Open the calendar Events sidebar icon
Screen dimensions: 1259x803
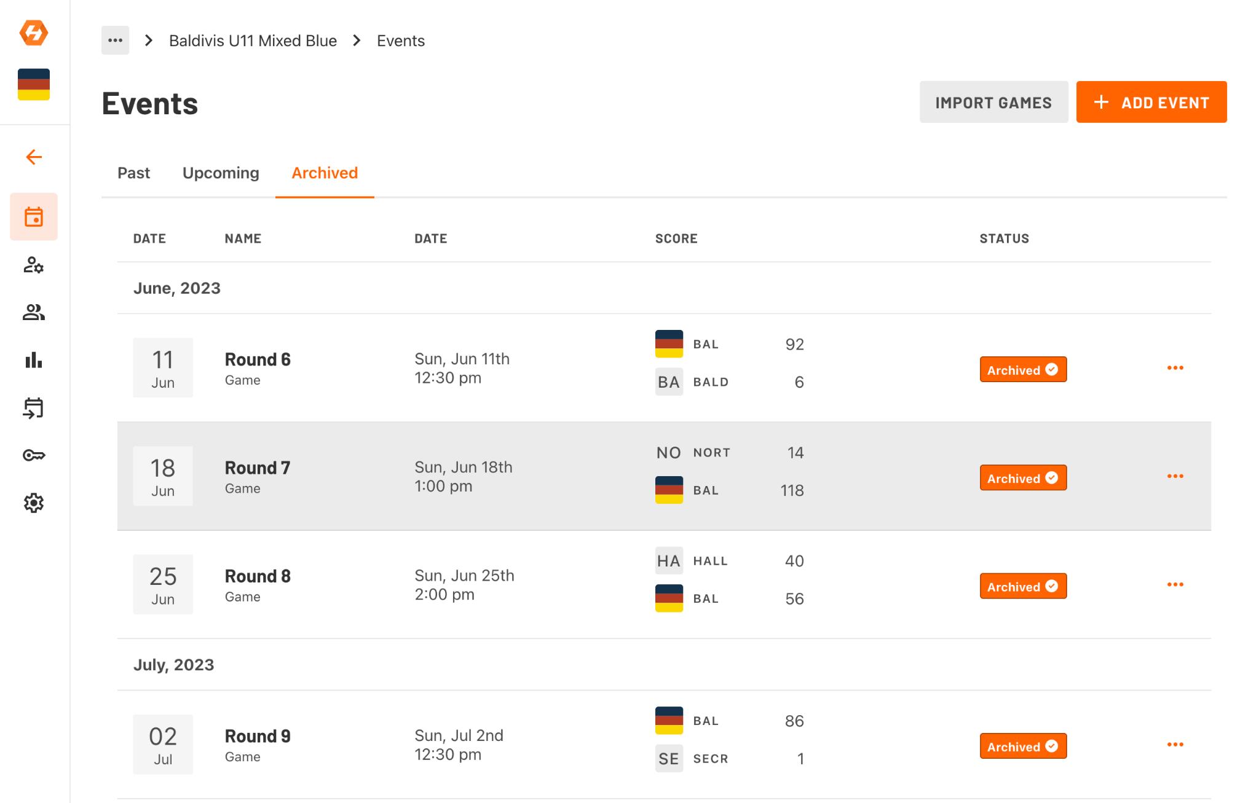[34, 217]
